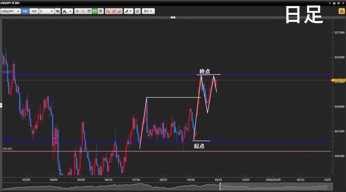Image resolution: width=346 pixels, height=192 pixels.
Task: Click the compare charts button beside timeframe
Action: point(57,11)
